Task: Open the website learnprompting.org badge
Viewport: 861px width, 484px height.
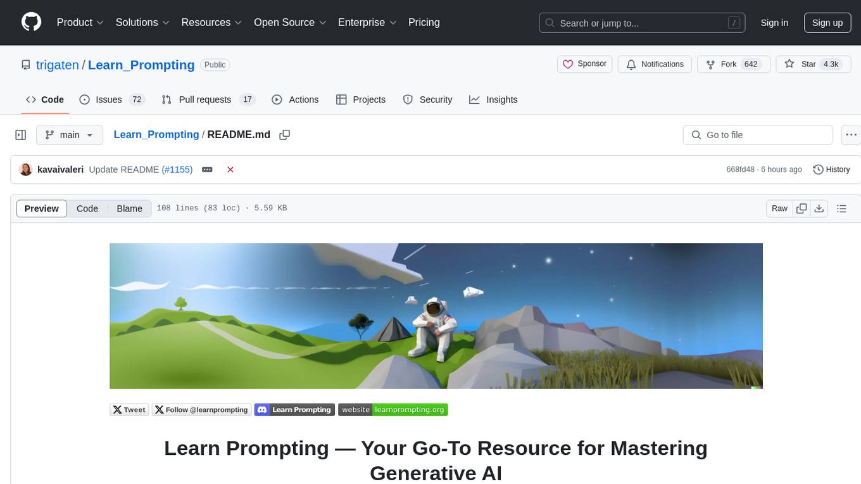Action: (393, 410)
